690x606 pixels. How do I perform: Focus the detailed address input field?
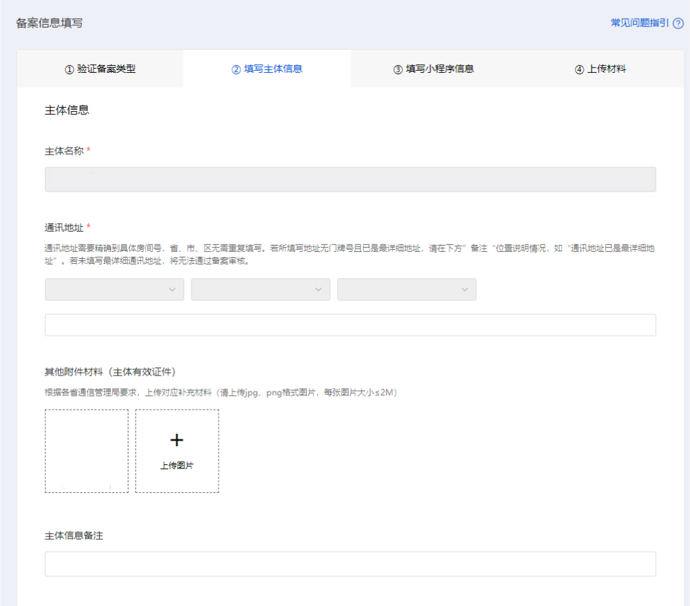point(350,325)
